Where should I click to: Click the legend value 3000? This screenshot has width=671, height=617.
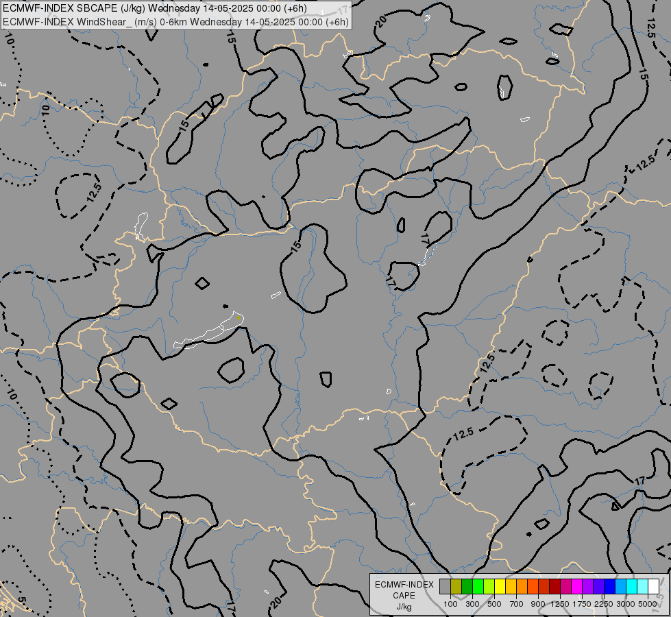[626, 604]
